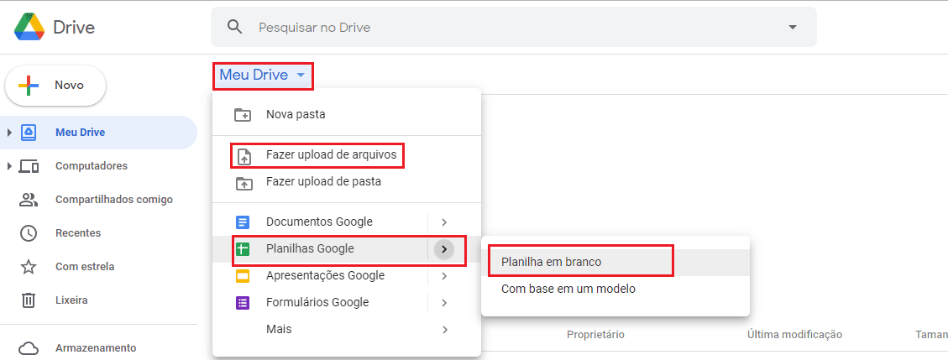
Task: Expand the Mais submenu
Action: point(444,330)
